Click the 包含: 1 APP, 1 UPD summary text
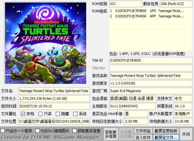 [x=147, y=54]
